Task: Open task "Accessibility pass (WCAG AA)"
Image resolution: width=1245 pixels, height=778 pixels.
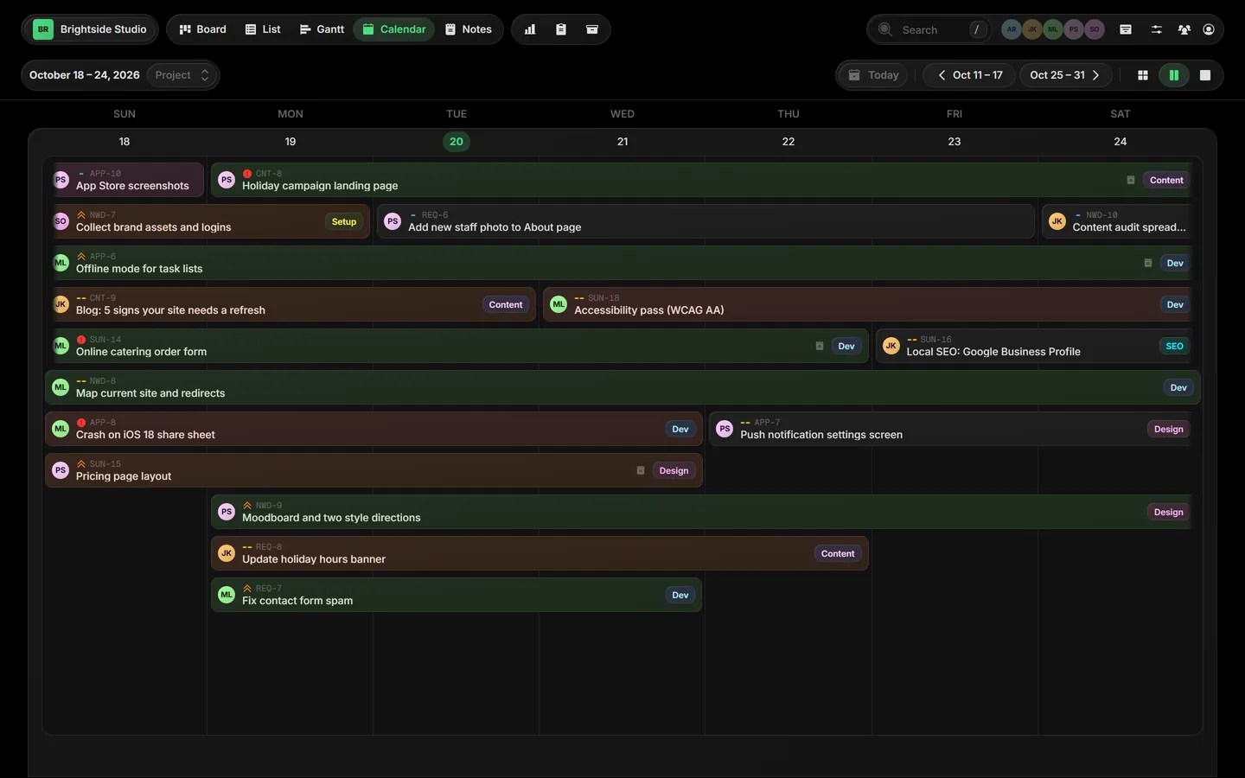Action: [x=868, y=304]
